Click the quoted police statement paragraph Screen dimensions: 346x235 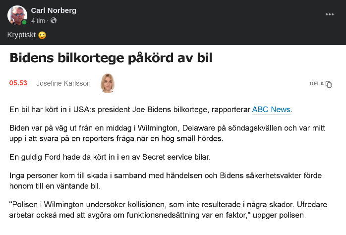pyautogui.click(x=169, y=210)
